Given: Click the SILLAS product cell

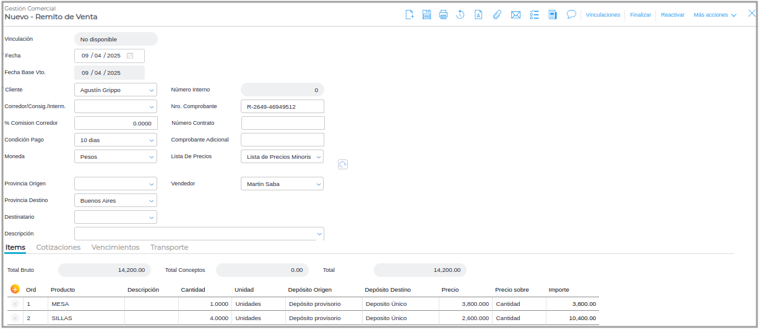Looking at the screenshot, I should [x=86, y=318].
